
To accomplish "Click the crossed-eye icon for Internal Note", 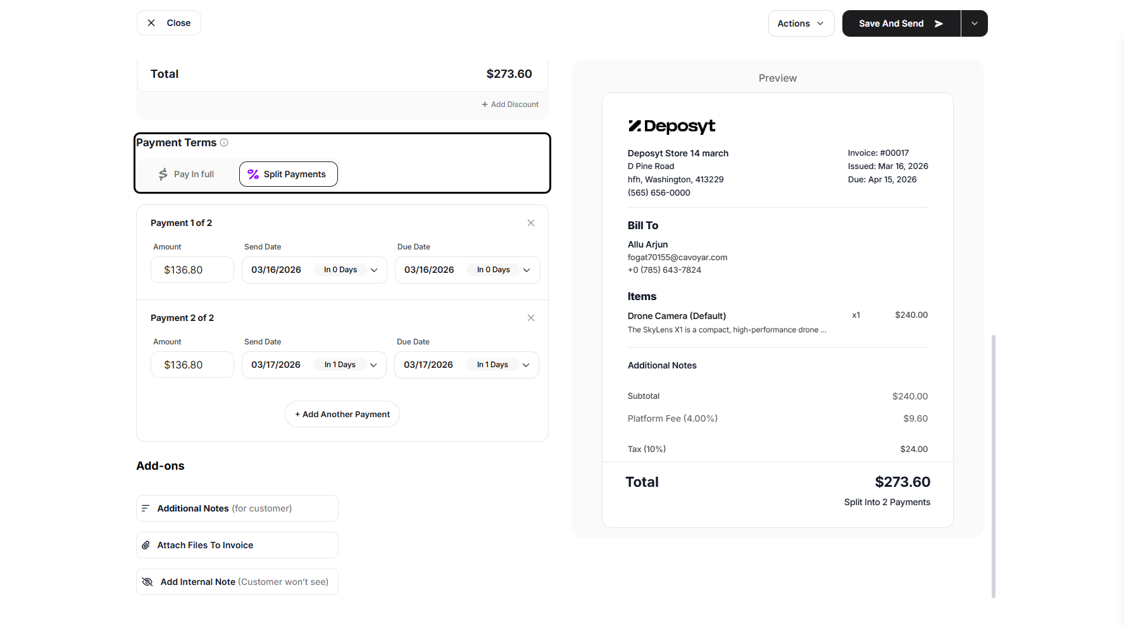I will (147, 582).
